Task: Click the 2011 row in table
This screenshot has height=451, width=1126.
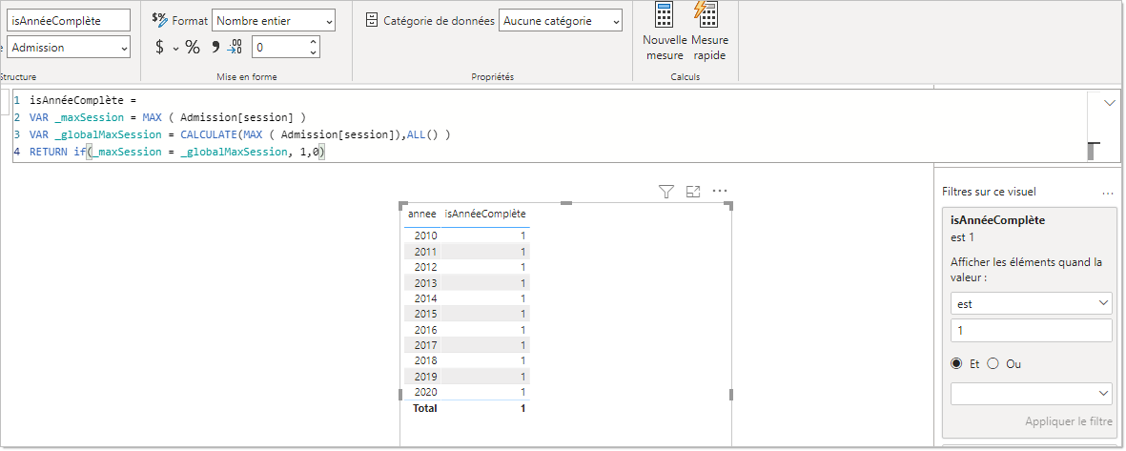Action: click(x=467, y=252)
